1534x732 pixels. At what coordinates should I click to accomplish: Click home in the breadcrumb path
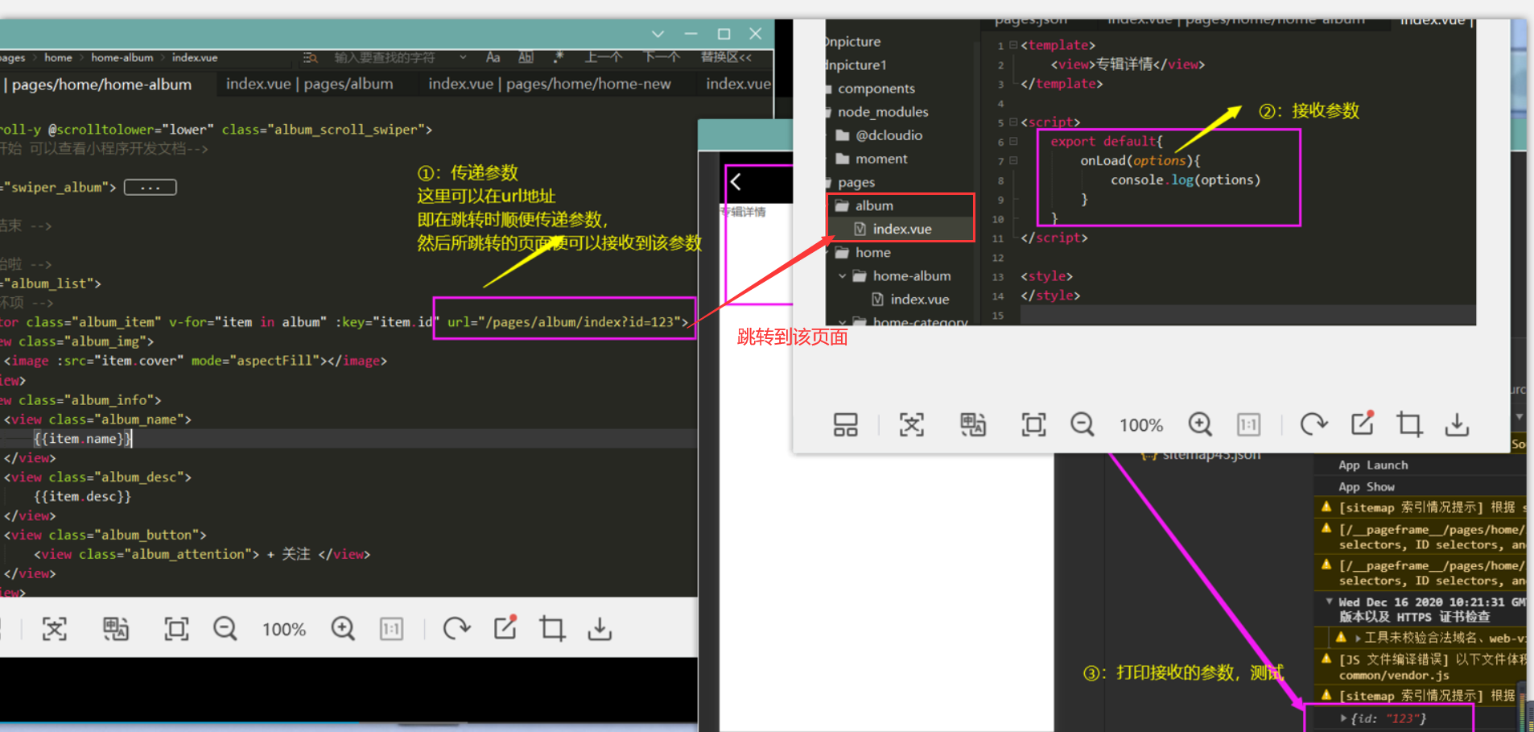(x=58, y=58)
